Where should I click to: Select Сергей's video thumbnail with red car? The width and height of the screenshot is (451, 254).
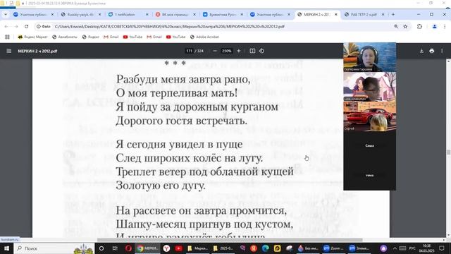(369, 116)
